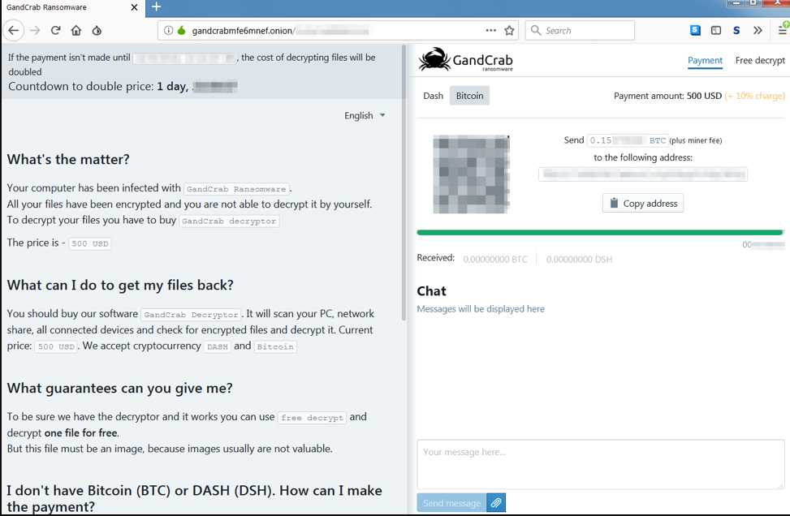The width and height of the screenshot is (790, 516).
Task: Click the 'GandCrab Decryptor' label after 'buy our software'
Action: [192, 315]
